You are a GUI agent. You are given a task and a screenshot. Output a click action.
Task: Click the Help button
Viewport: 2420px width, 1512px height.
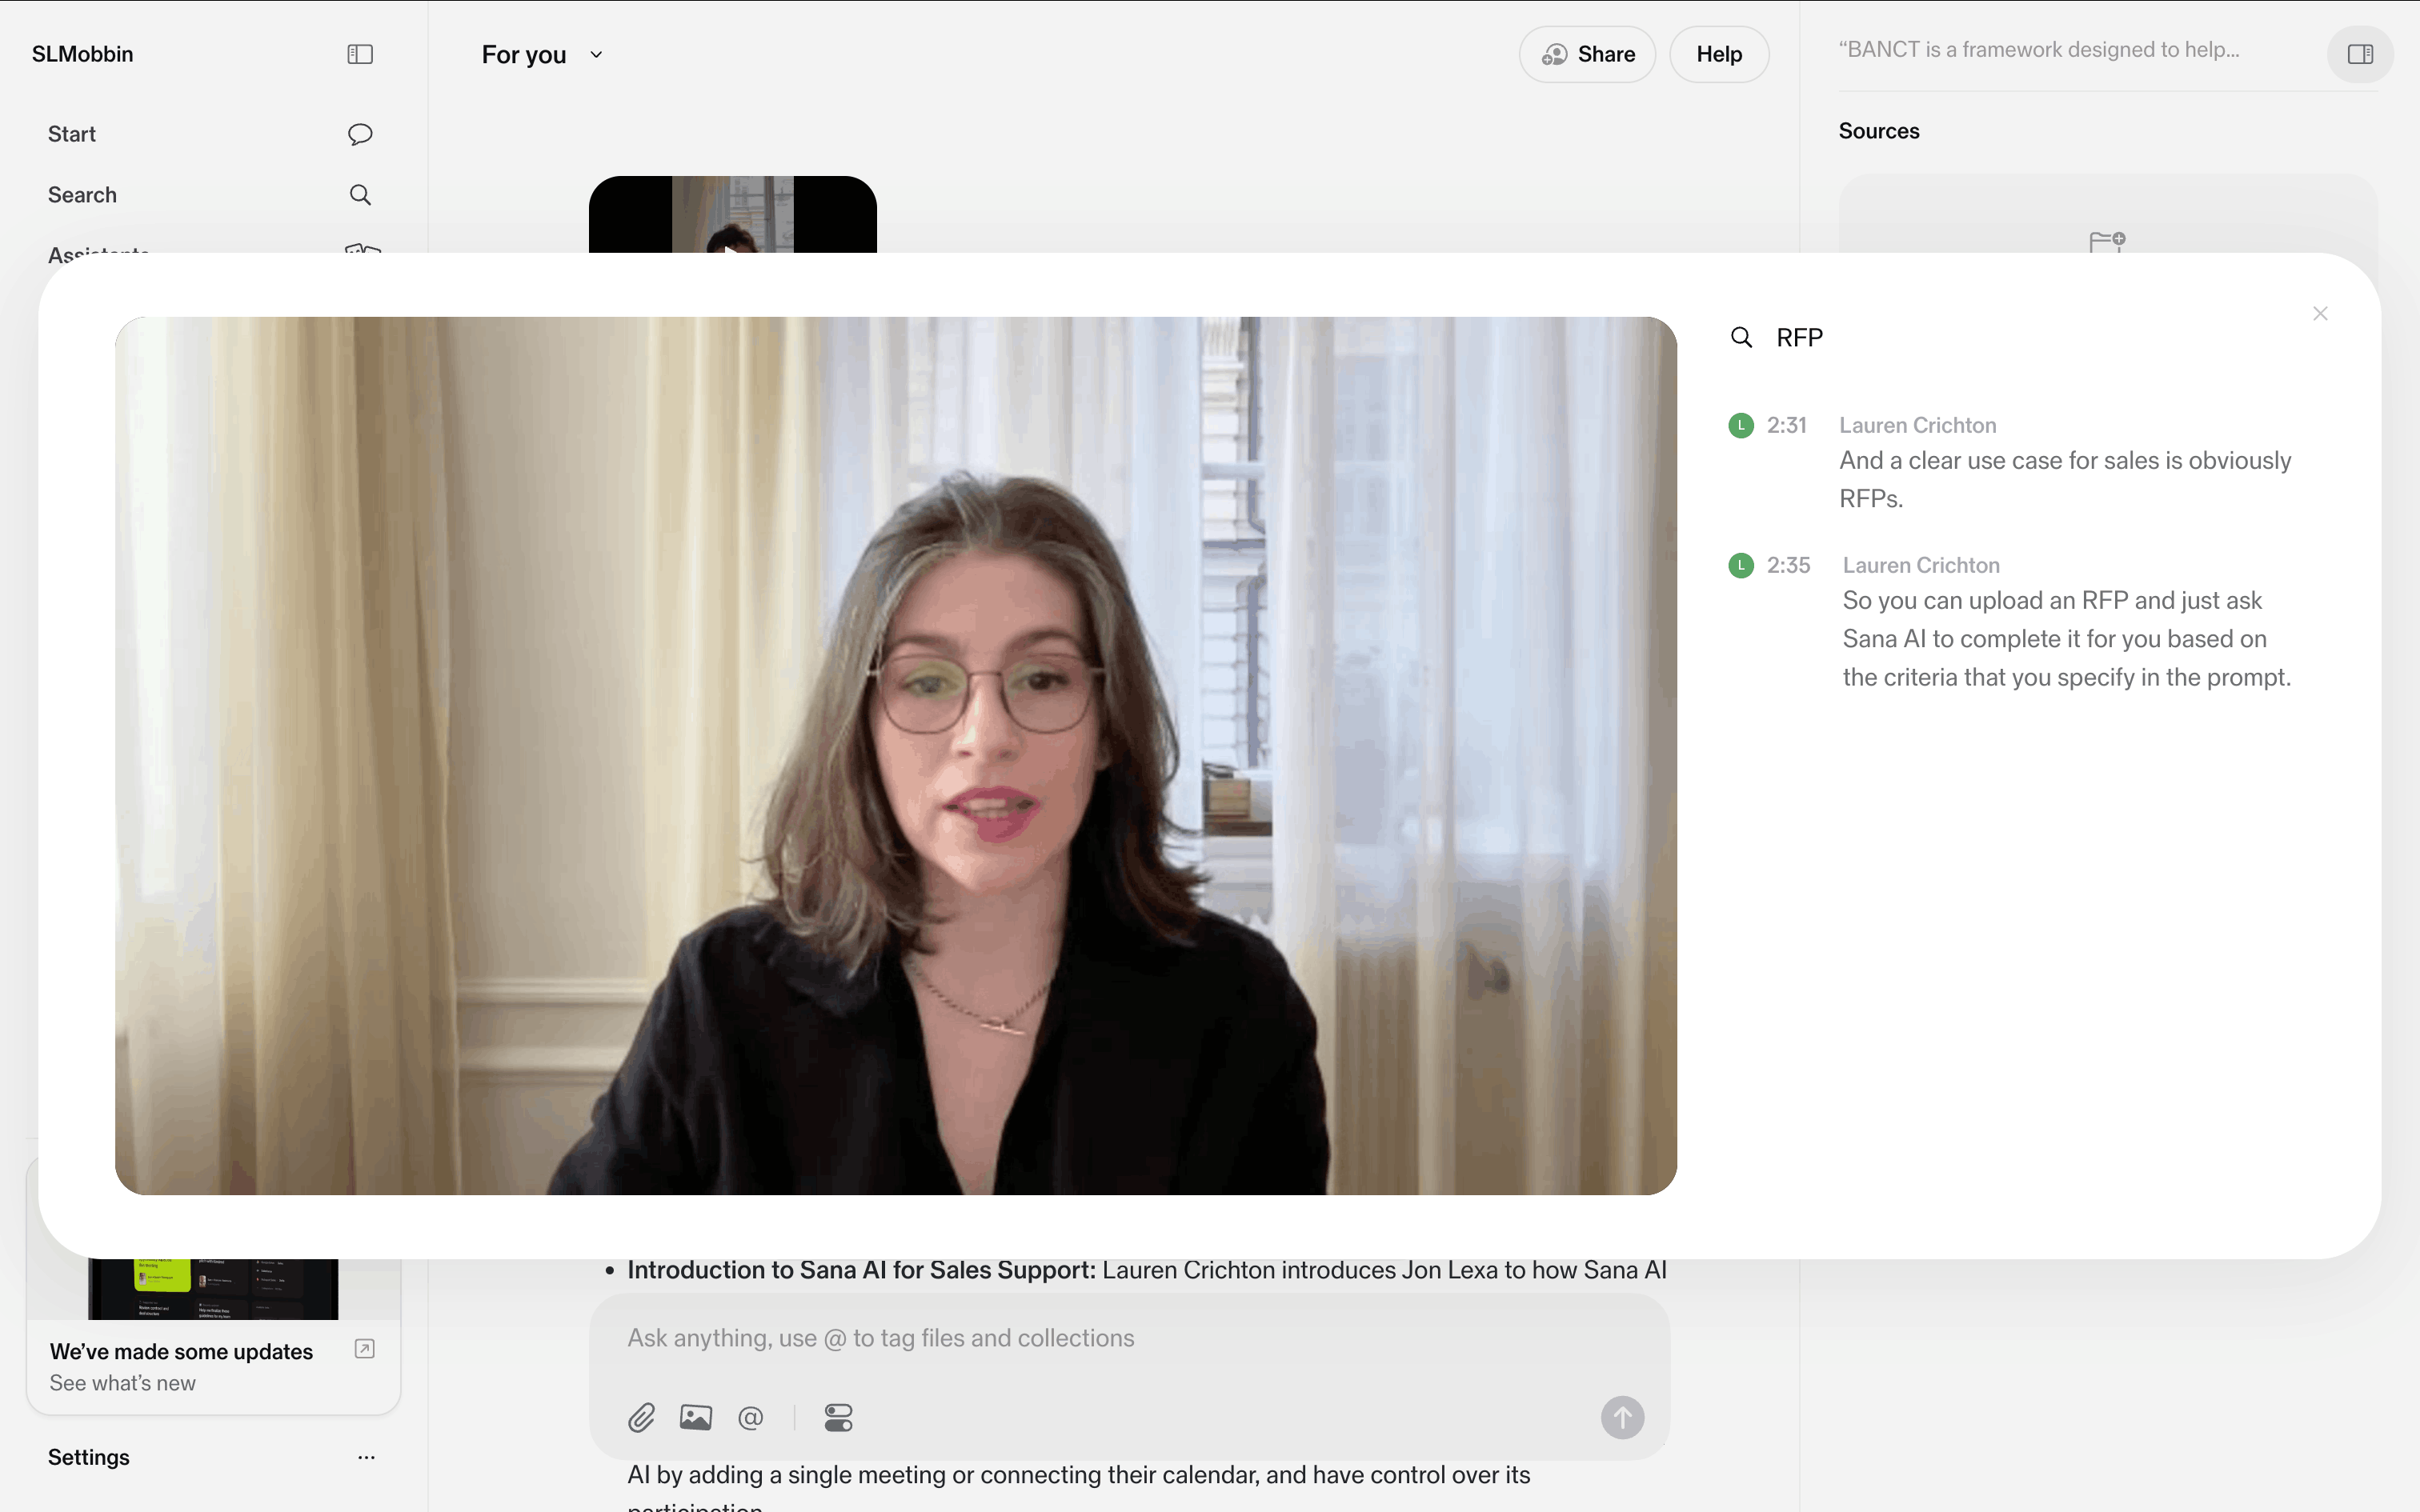point(1719,54)
